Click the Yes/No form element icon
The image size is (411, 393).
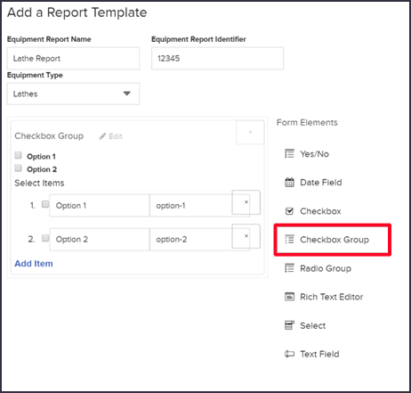pos(289,154)
